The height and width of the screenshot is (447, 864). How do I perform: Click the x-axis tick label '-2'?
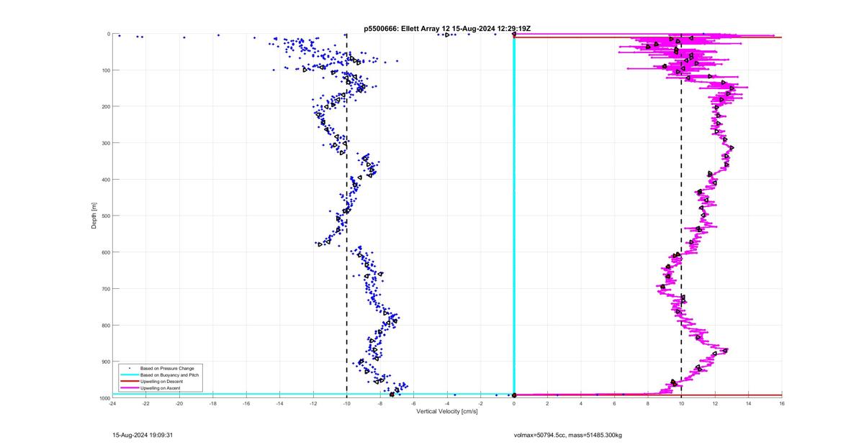pyautogui.click(x=481, y=403)
